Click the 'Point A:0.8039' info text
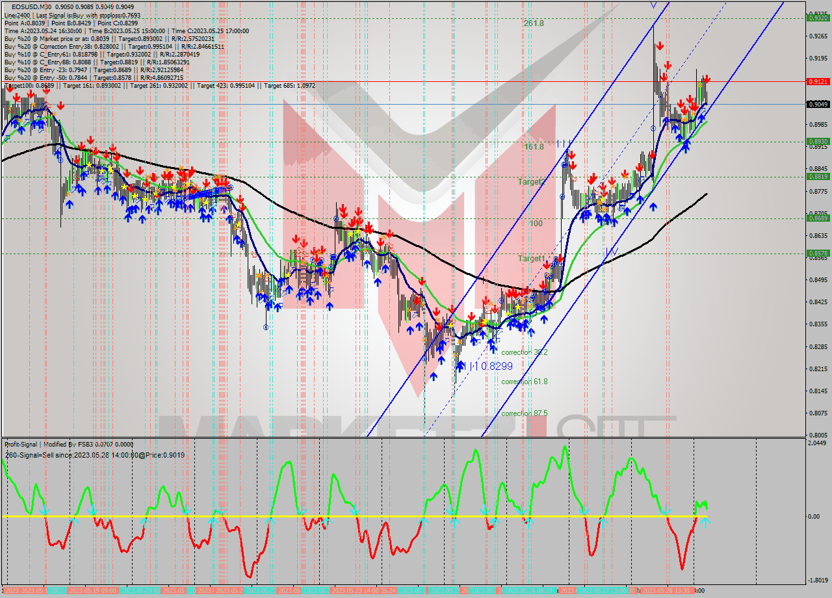 point(23,23)
